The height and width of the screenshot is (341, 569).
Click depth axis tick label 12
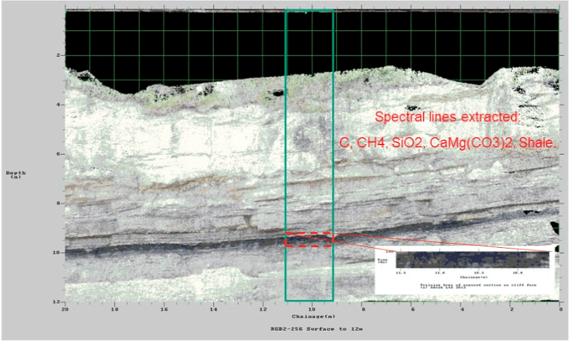pos(56,302)
